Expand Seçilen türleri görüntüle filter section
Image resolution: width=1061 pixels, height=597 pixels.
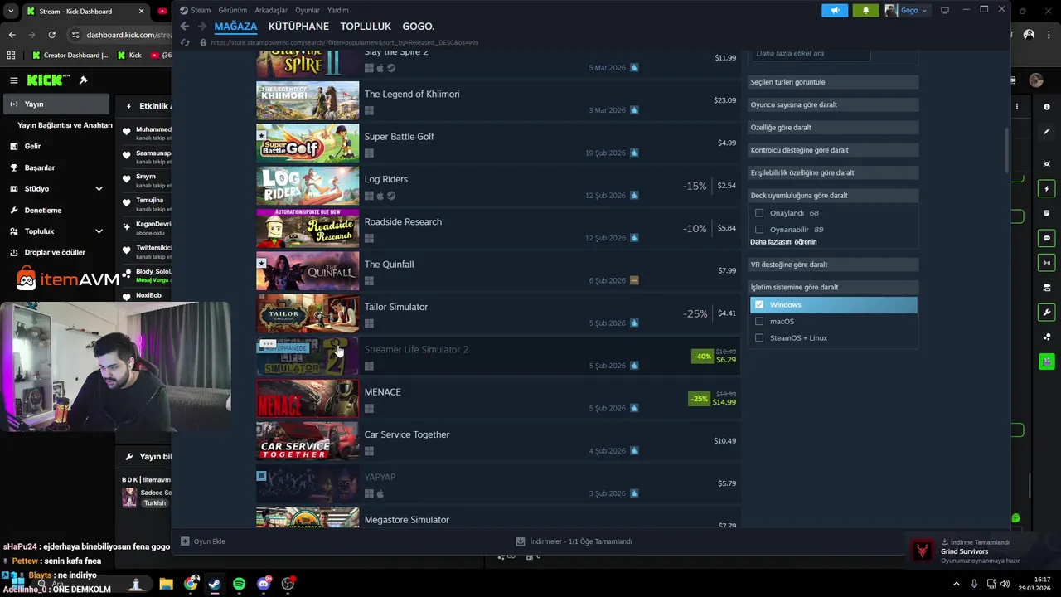coord(833,82)
